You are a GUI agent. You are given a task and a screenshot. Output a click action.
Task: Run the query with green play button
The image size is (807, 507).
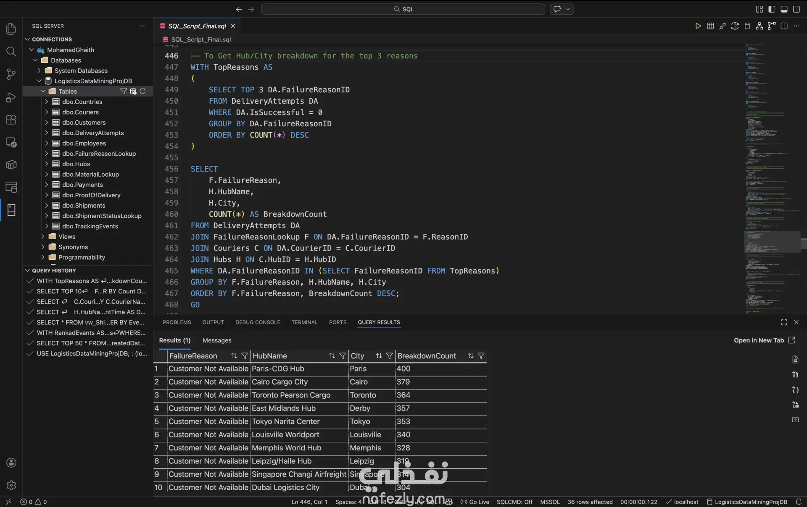point(698,26)
